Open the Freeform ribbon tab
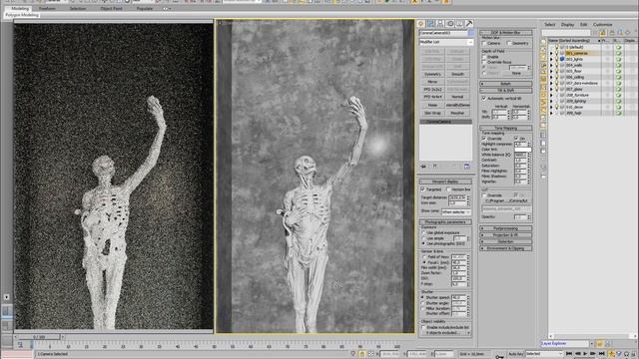This screenshot has height=359, width=639. pyautogui.click(x=47, y=9)
